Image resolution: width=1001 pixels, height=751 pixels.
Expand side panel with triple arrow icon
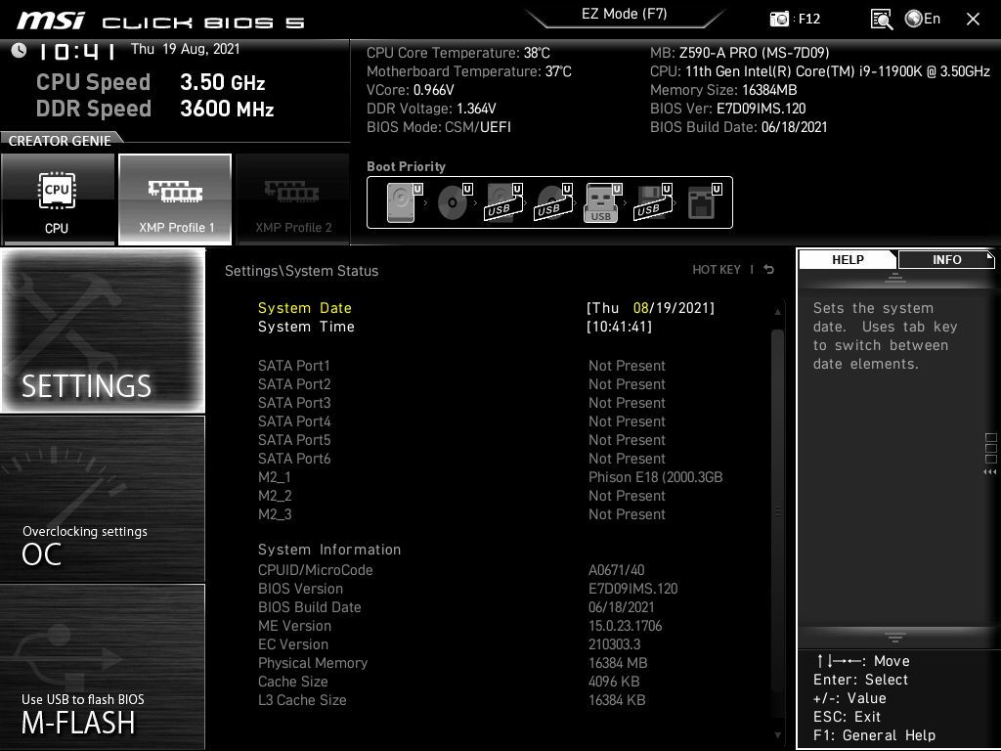(989, 472)
